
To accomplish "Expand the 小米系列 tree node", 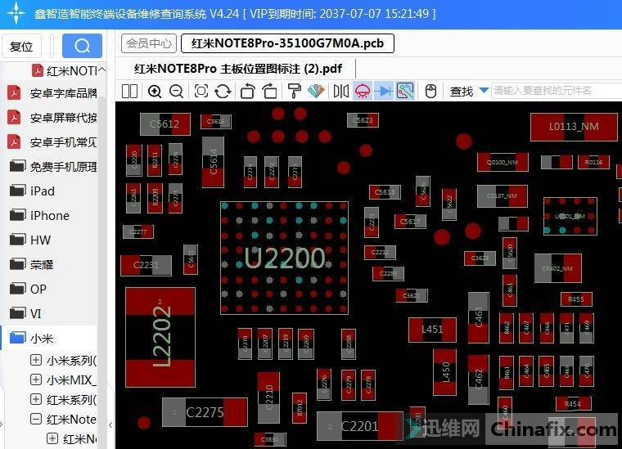I will point(35,360).
